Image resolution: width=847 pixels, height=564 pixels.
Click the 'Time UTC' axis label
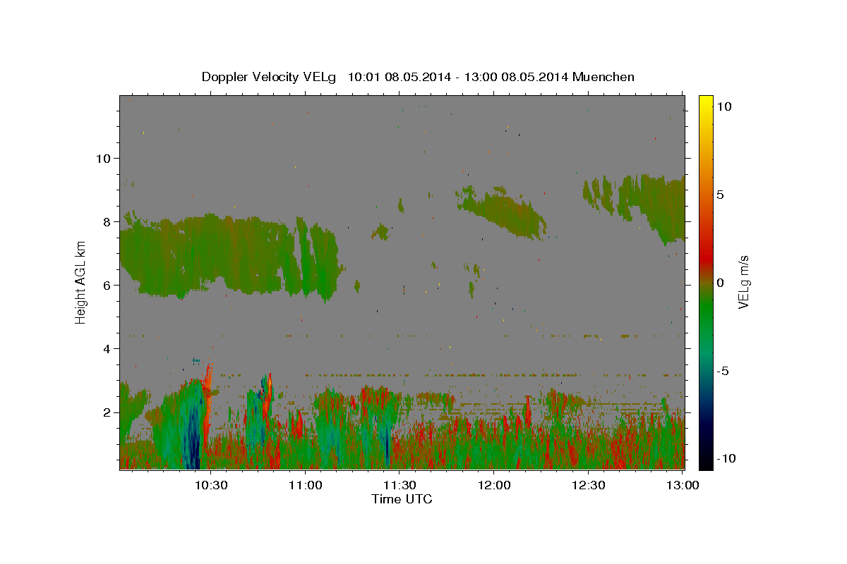point(402,499)
